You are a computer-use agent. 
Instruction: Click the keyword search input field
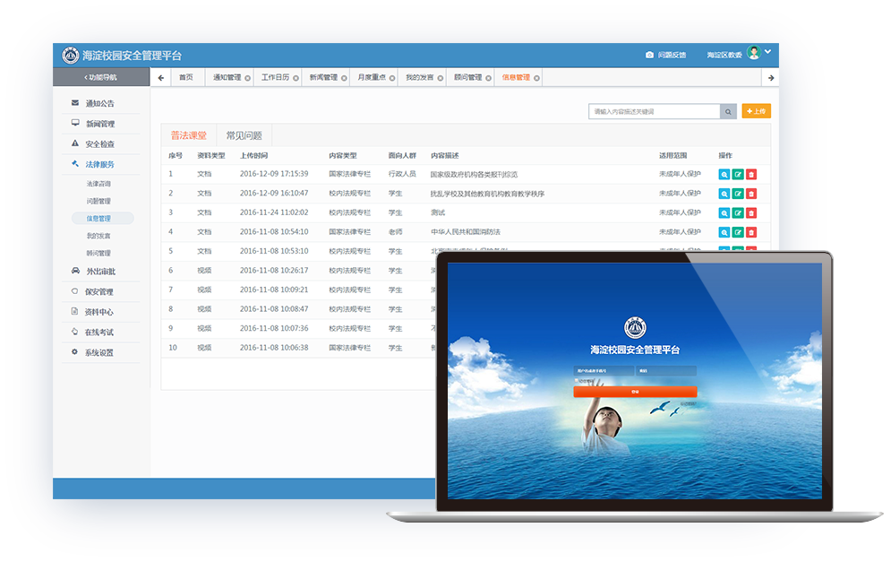point(654,111)
